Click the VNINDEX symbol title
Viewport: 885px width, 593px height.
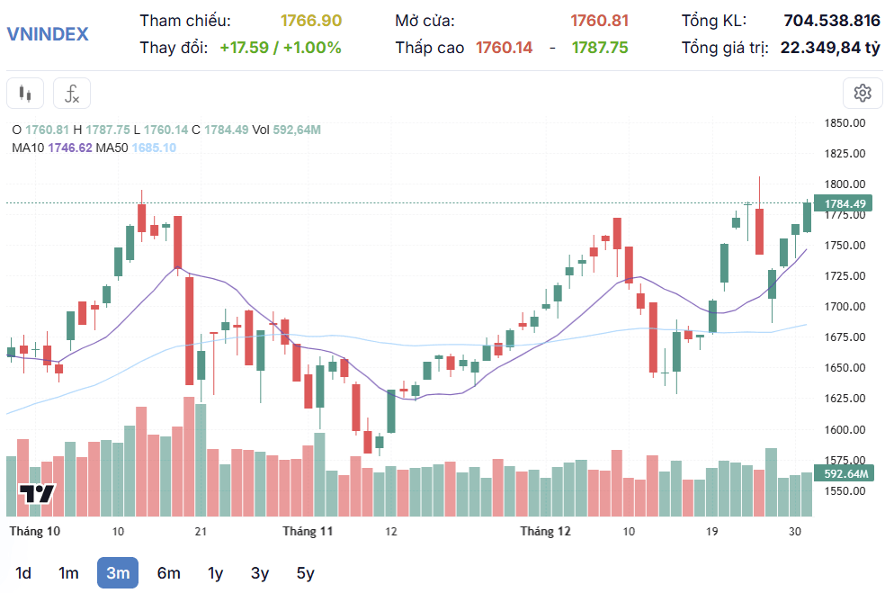coord(48,34)
